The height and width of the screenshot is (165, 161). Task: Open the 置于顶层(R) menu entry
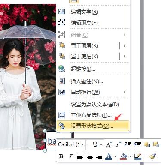[93, 46]
